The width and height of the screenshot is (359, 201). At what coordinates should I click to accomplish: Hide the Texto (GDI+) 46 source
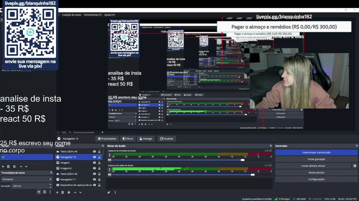[95, 174]
